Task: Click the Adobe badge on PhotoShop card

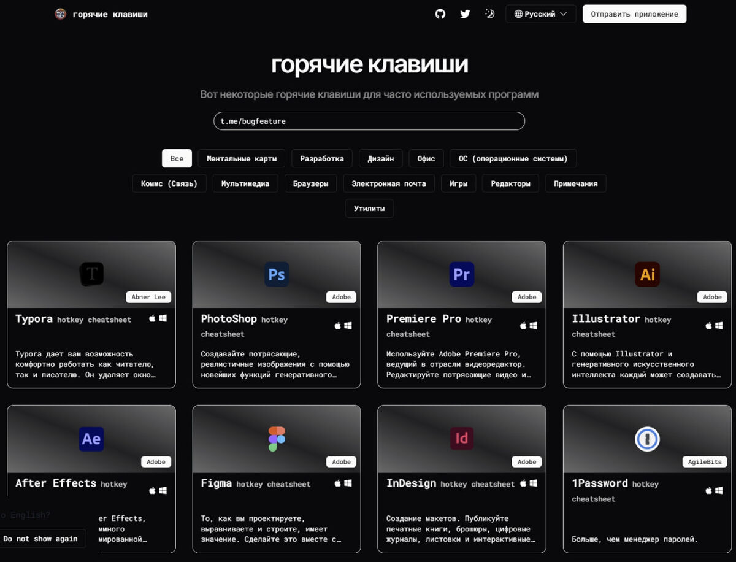Action: pyautogui.click(x=342, y=297)
